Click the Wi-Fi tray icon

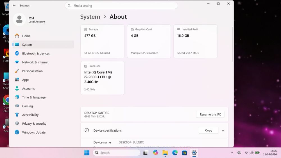[x=246, y=153]
